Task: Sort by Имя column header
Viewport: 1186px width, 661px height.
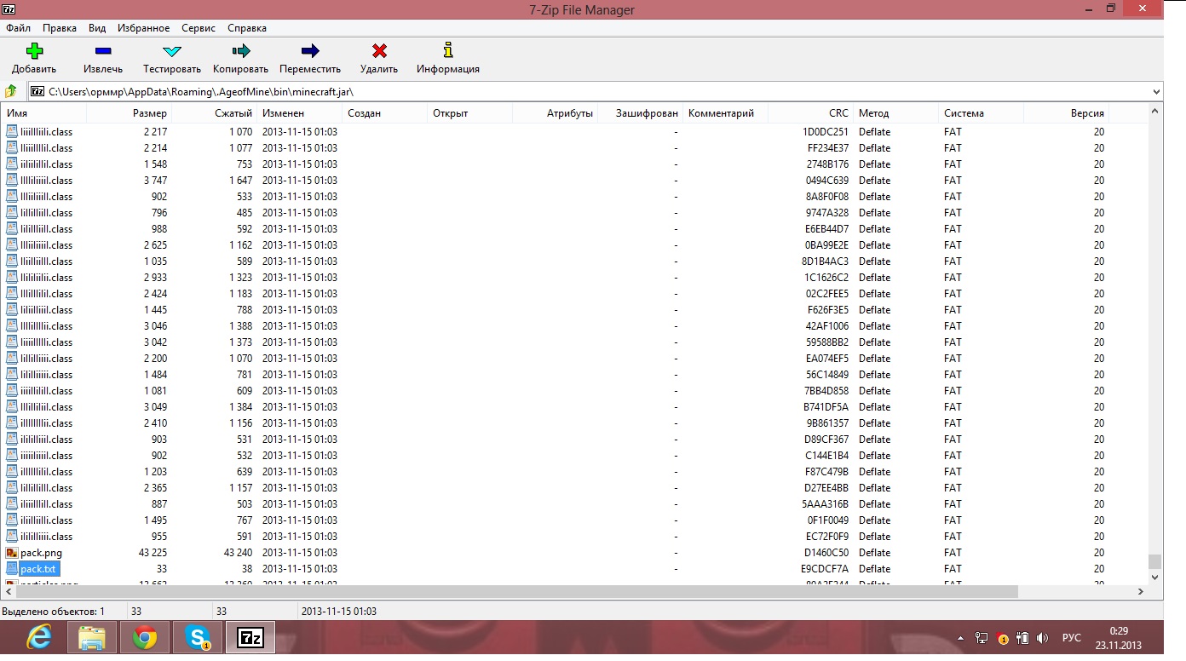Action: [43, 113]
